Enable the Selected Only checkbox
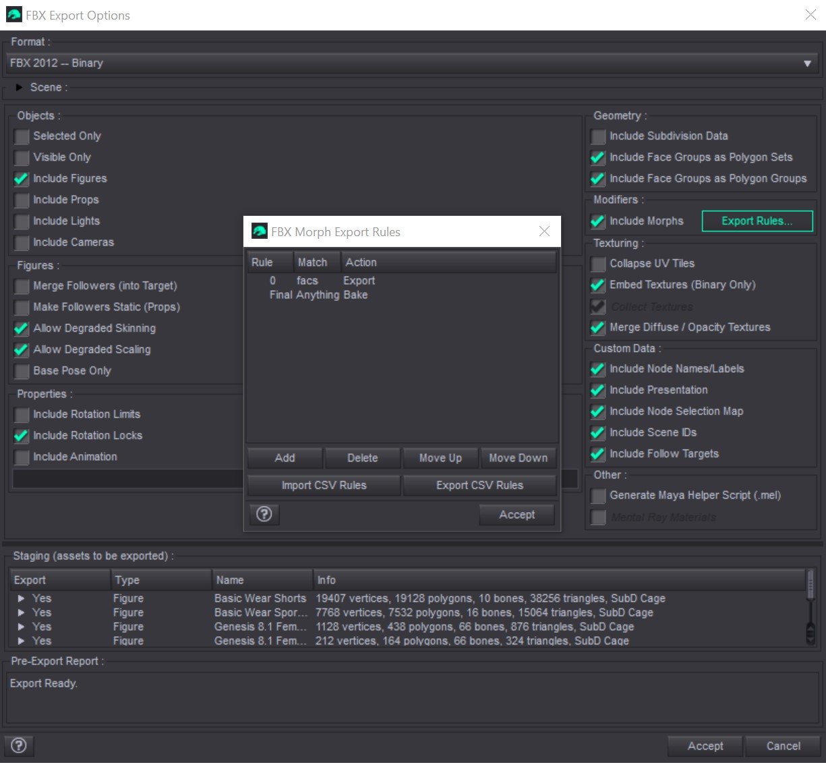The height and width of the screenshot is (763, 826). [x=22, y=136]
